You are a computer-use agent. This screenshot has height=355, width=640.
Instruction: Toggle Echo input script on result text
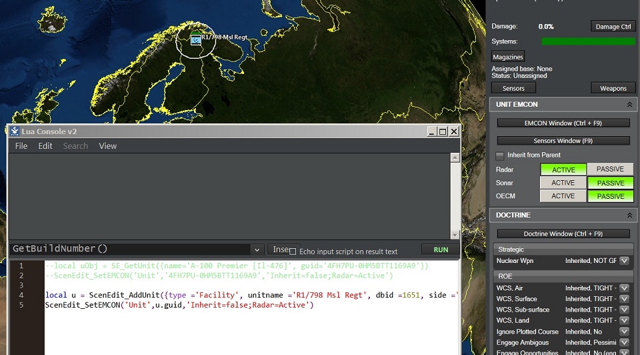coord(293,252)
